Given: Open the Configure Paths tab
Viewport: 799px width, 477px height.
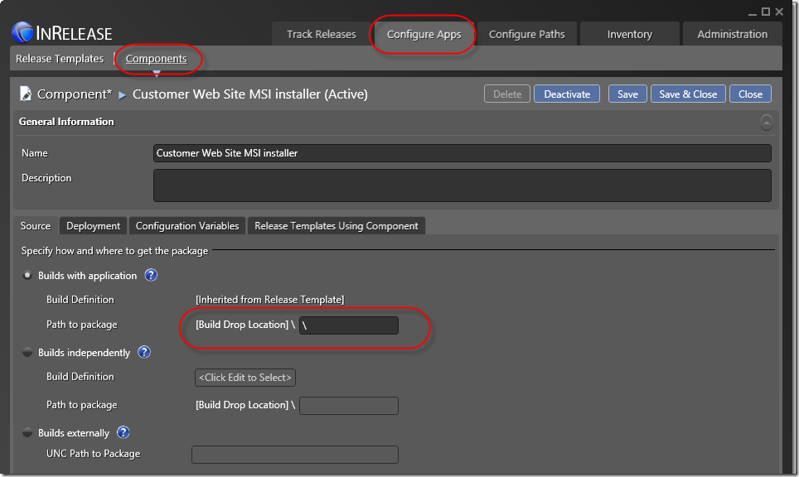Looking at the screenshot, I should [527, 34].
